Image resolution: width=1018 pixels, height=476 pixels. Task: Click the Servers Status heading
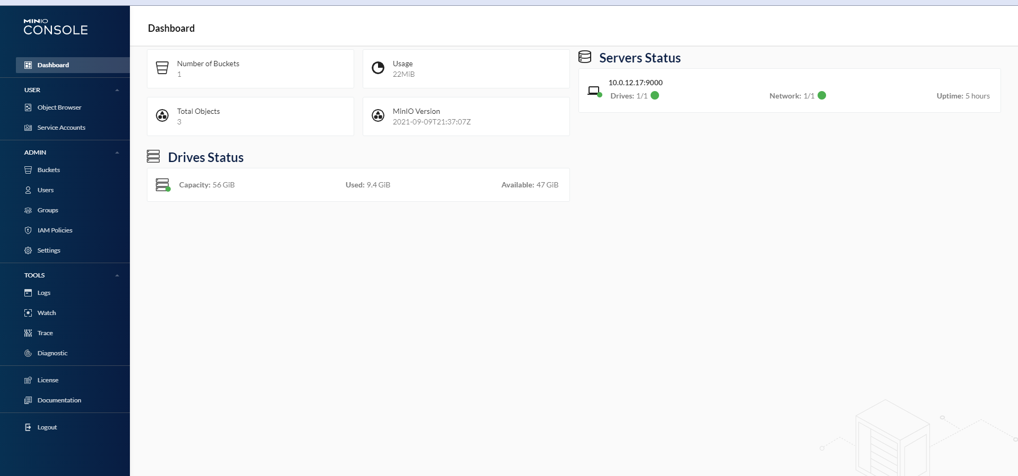click(x=640, y=58)
